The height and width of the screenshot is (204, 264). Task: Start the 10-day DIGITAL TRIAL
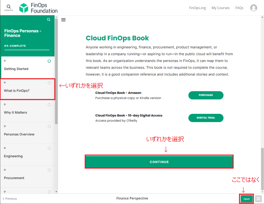click(x=206, y=118)
